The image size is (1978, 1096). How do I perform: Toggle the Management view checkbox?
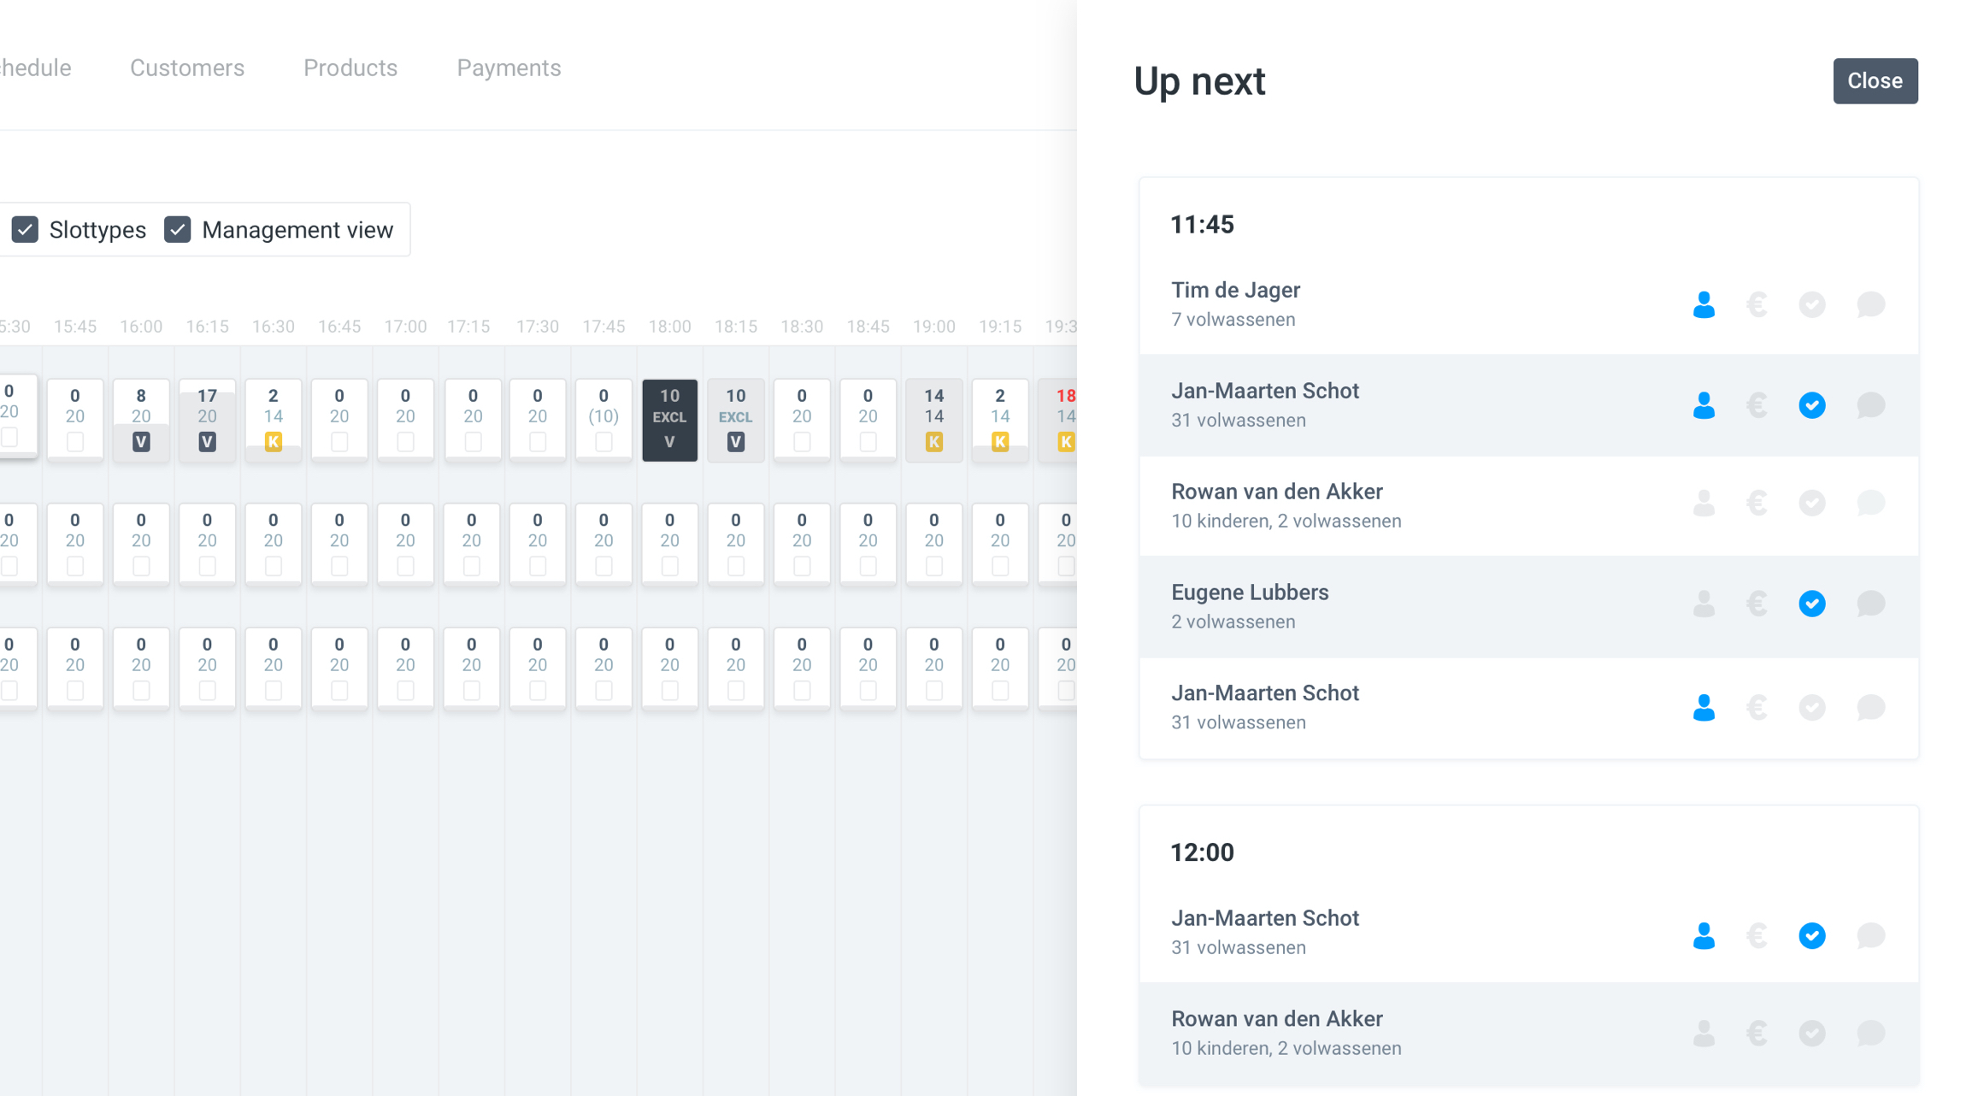coord(178,230)
